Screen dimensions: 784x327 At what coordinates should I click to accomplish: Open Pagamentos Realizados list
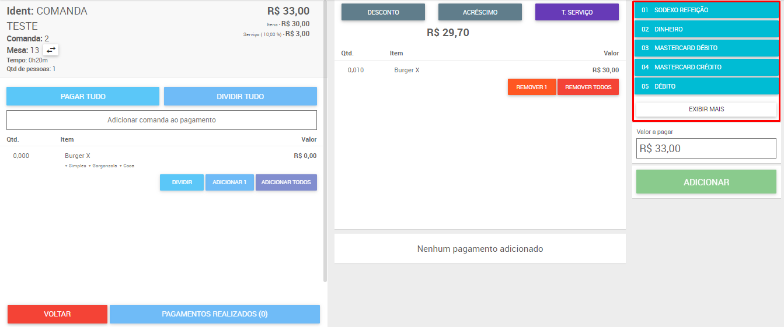pos(215,314)
